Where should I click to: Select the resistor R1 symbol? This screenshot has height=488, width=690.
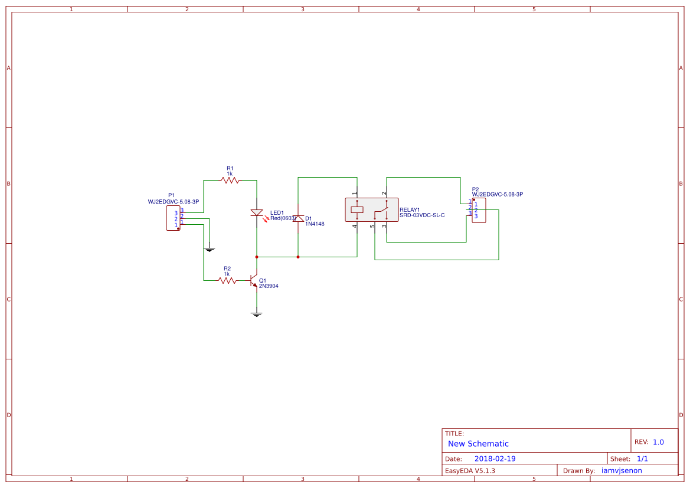point(229,179)
